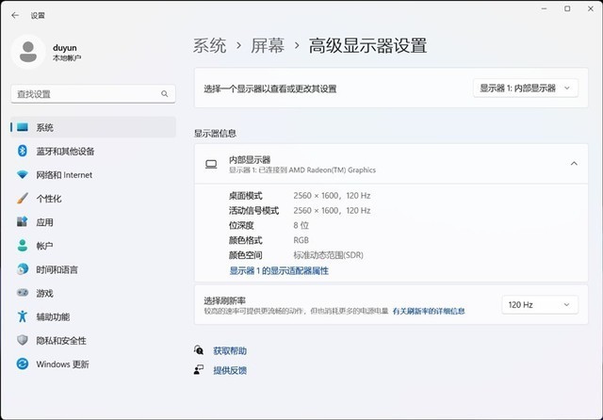
Task: Click the 标准动态范围(SDR) value
Action: 328,255
